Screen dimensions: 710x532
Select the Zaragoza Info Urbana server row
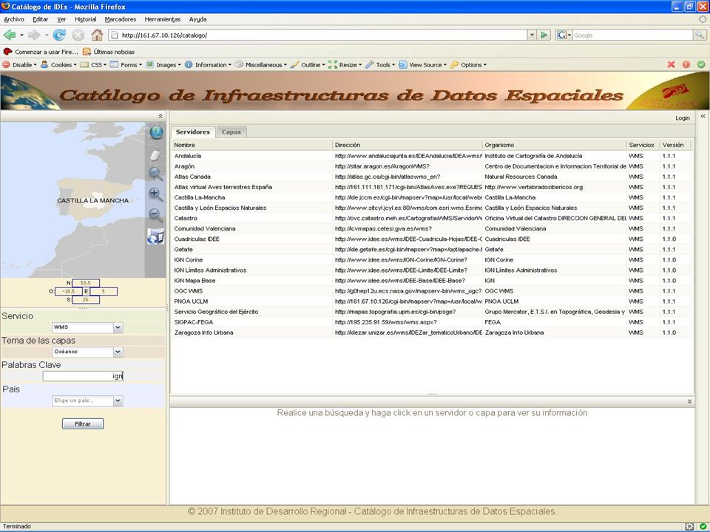[x=432, y=332]
